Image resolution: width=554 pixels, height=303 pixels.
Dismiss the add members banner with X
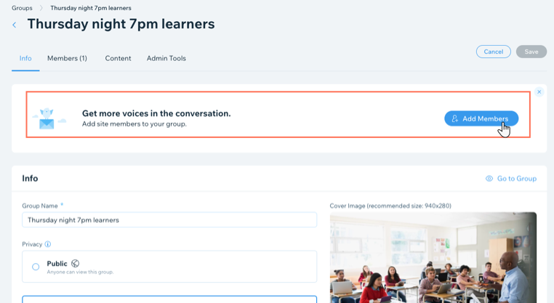click(x=539, y=92)
